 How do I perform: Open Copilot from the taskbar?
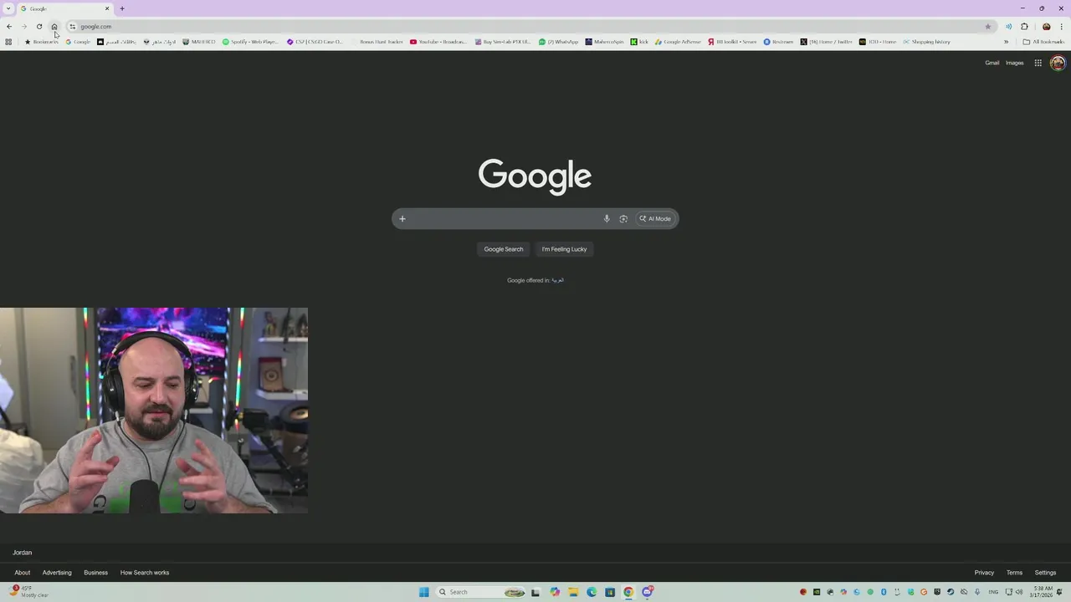point(555,592)
